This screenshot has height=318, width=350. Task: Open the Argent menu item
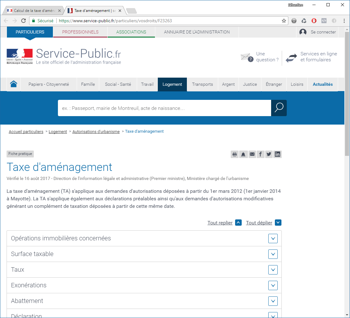228,84
